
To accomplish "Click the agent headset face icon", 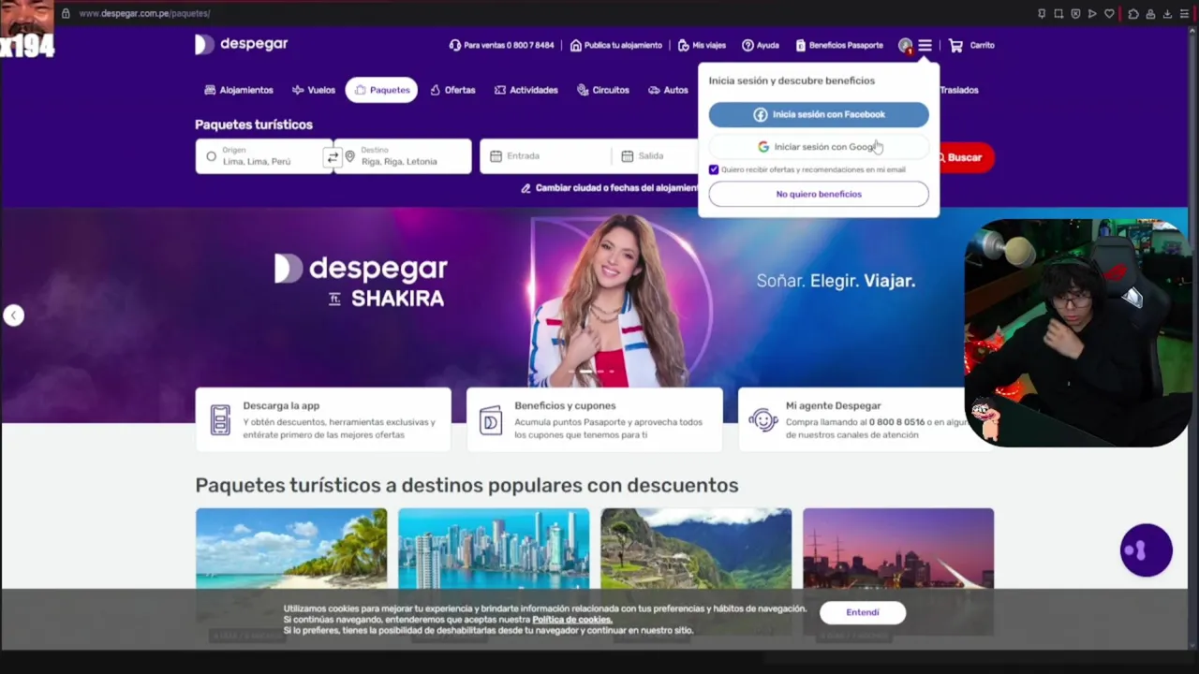I will click(x=763, y=420).
